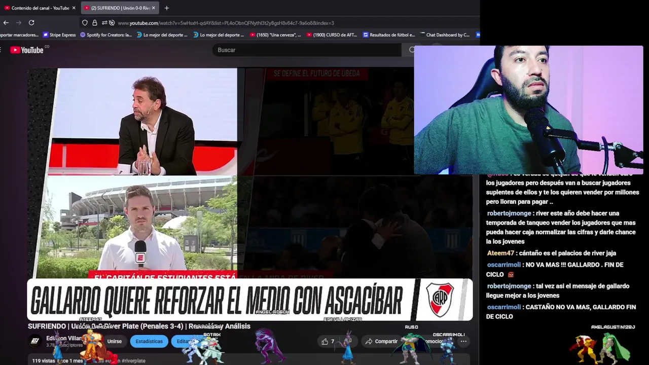This screenshot has height=365, width=649.
Task: Open 'Chat Dashboard by C...' bookmark
Action: (445, 35)
